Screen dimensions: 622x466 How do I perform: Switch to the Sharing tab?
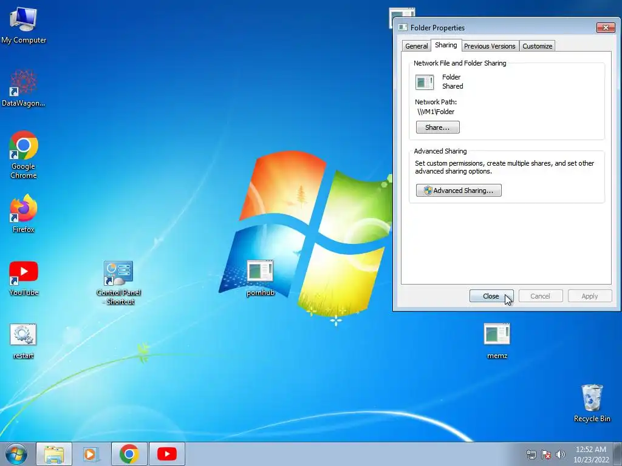point(446,45)
